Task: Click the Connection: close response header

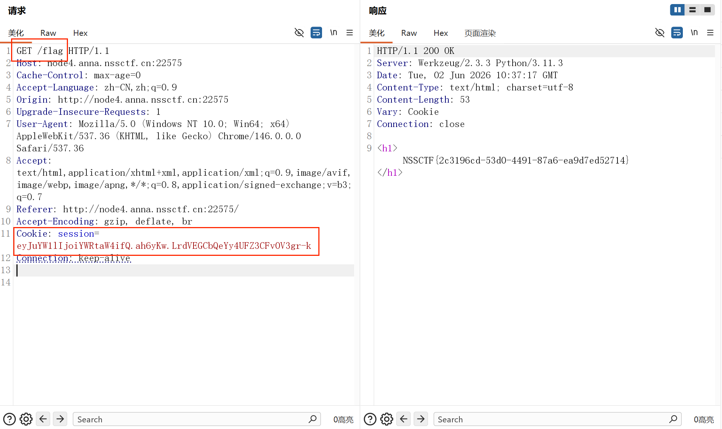Action: [421, 124]
